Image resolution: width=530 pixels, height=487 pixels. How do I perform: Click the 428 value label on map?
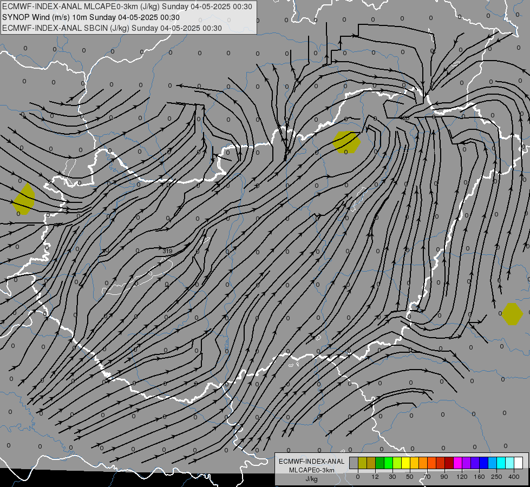(x=404, y=118)
